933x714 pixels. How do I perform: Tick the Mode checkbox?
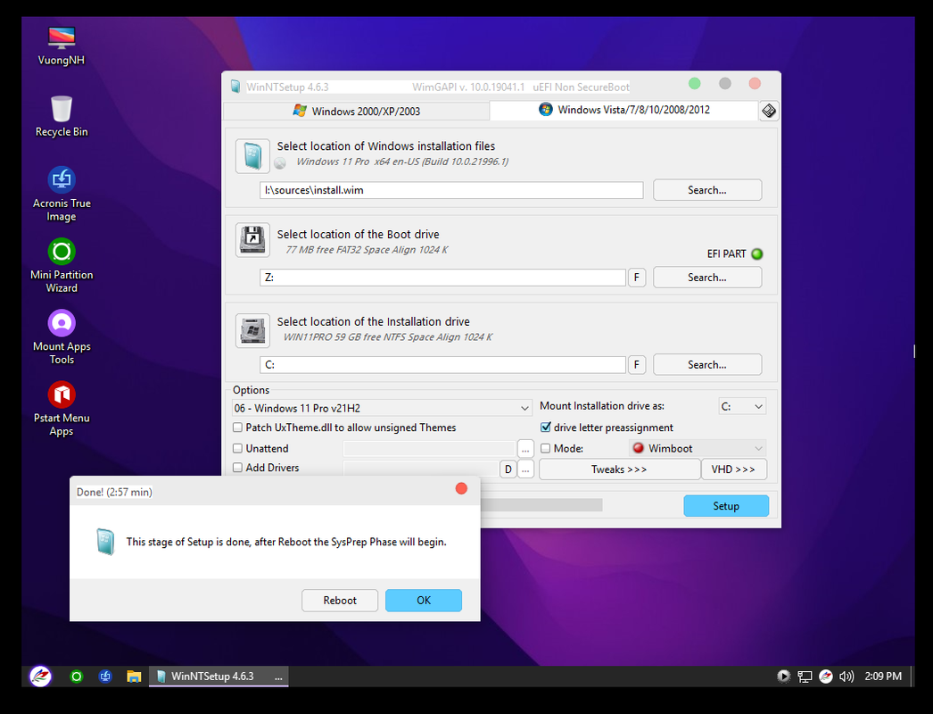[x=545, y=448]
